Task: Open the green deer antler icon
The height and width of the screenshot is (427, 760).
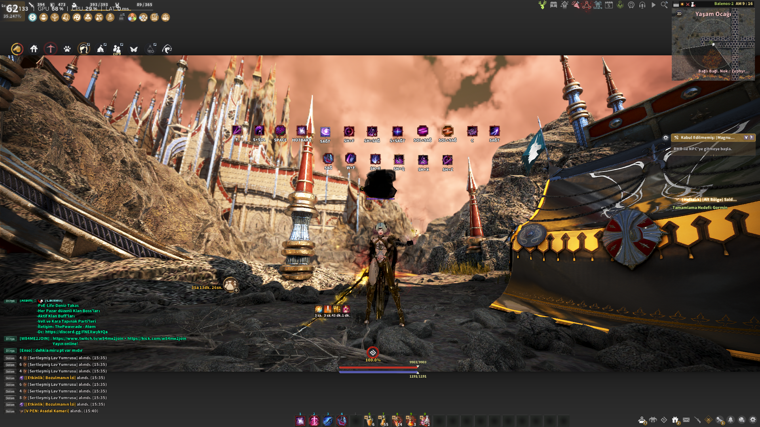Action: pos(542,5)
